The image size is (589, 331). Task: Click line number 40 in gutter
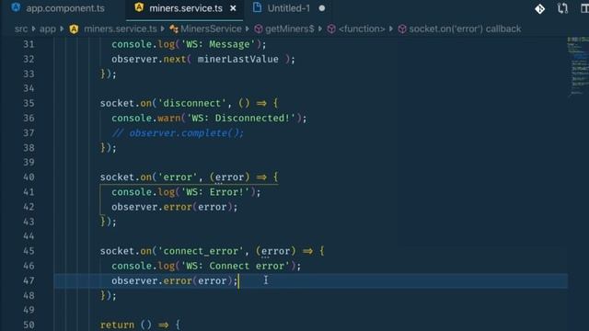(x=29, y=177)
